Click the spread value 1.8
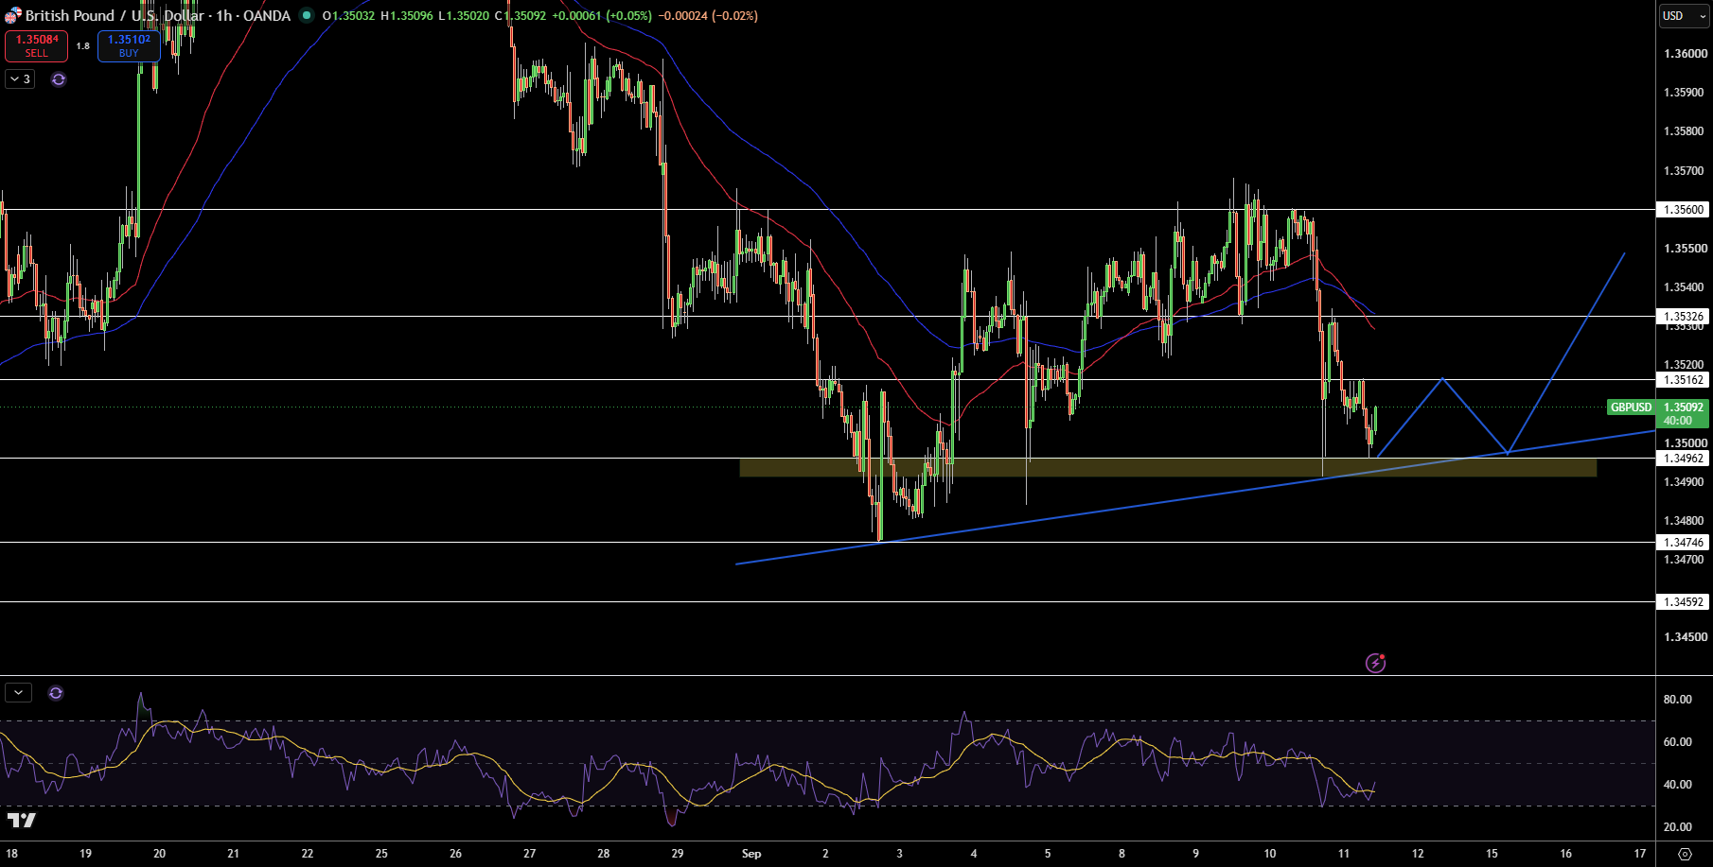Screen dimensions: 1713x867 [x=83, y=46]
